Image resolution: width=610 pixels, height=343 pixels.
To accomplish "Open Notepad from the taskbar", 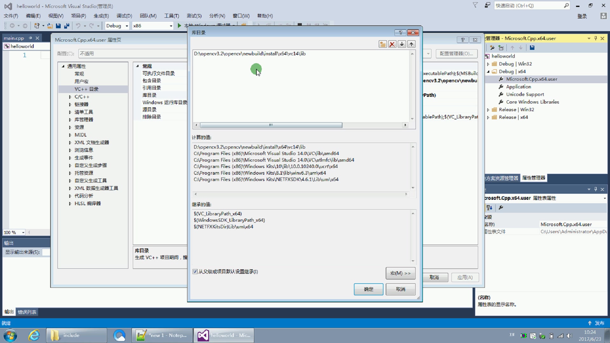I will tap(161, 335).
